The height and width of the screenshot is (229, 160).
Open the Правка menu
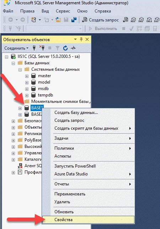click(x=27, y=11)
